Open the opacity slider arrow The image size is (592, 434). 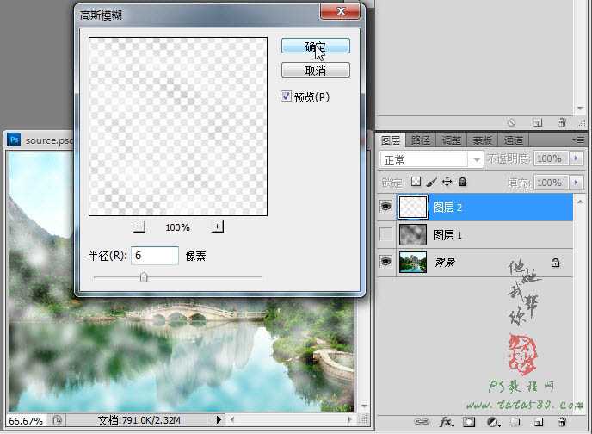coord(577,158)
